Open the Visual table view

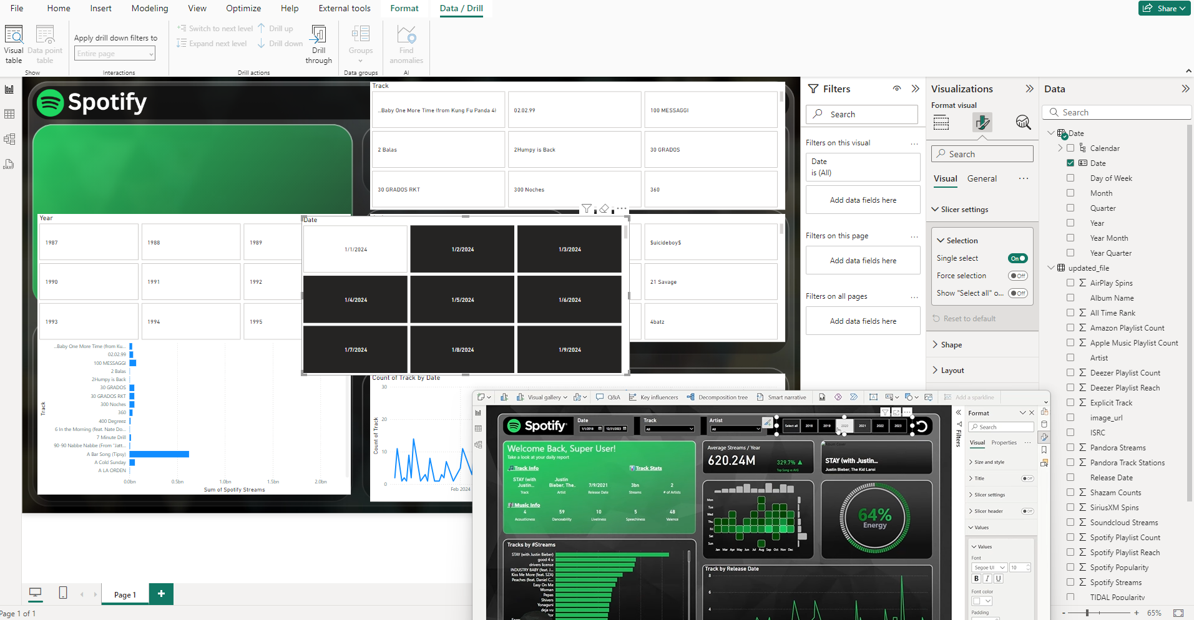14,44
